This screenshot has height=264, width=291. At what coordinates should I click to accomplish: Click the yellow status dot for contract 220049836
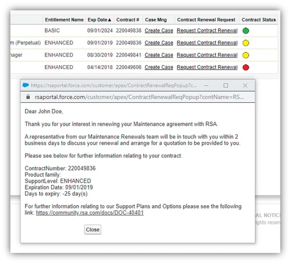coord(246,43)
